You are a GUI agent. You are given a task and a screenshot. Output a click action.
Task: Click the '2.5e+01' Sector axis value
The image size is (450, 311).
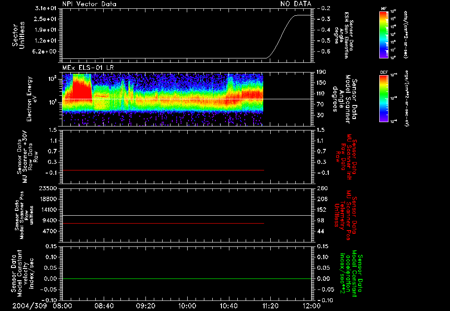(45, 19)
